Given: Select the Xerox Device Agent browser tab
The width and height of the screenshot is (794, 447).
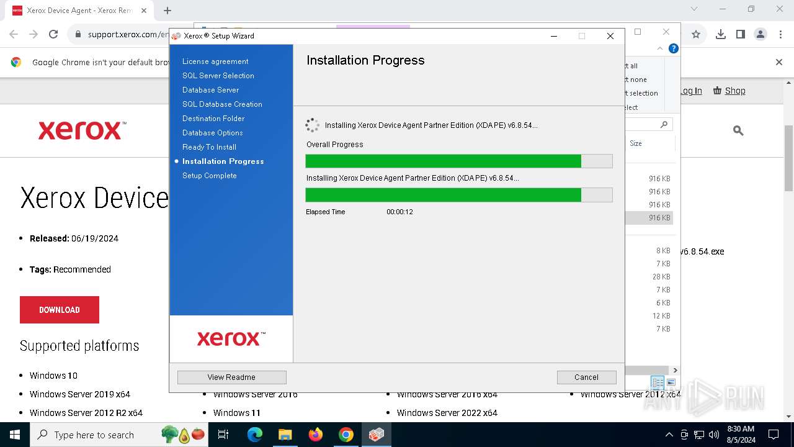Looking at the screenshot, I should coord(79,11).
